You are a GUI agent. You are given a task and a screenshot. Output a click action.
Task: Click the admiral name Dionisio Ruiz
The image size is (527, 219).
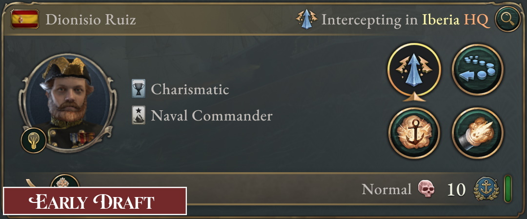[x=90, y=20]
